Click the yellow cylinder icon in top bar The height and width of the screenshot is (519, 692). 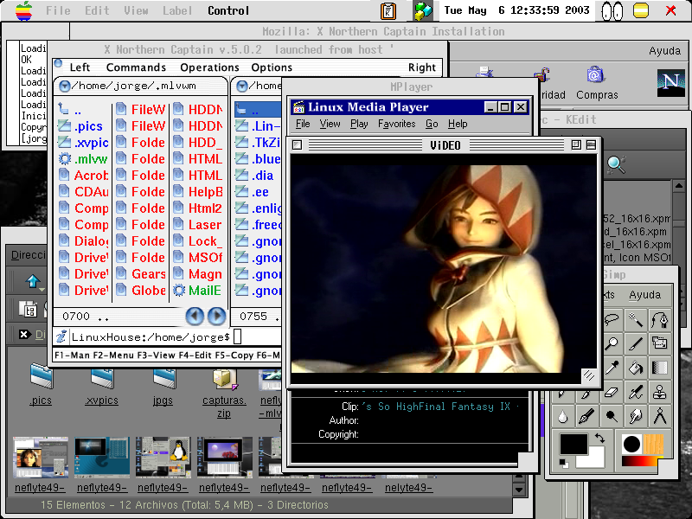coord(641,10)
